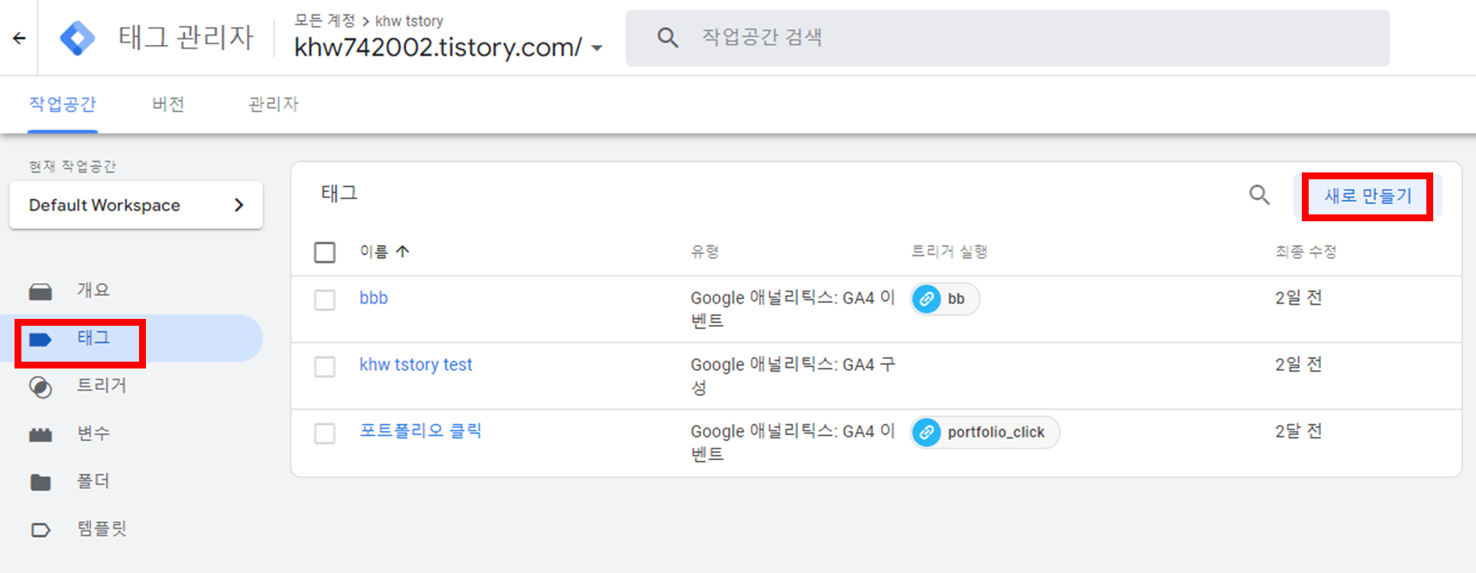
Task: Click the 트리거 실행 column header
Action: (950, 251)
